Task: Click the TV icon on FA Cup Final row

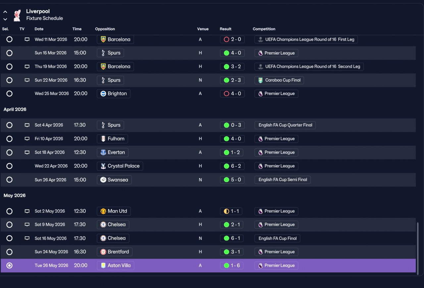Action: (27, 238)
